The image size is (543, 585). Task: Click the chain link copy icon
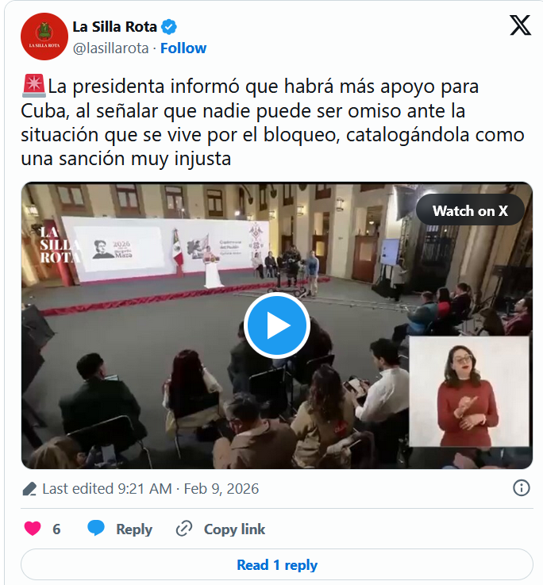click(x=184, y=529)
